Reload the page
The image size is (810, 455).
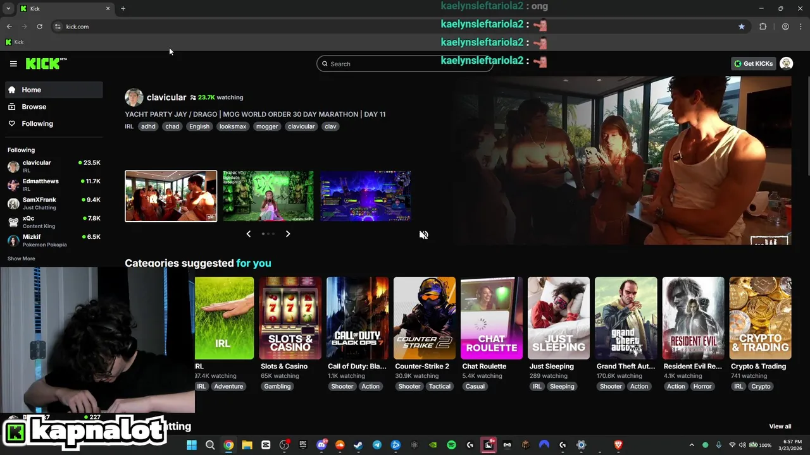(x=39, y=27)
